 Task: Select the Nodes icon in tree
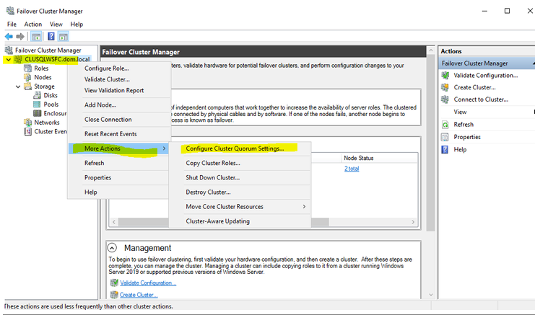pyautogui.click(x=27, y=77)
